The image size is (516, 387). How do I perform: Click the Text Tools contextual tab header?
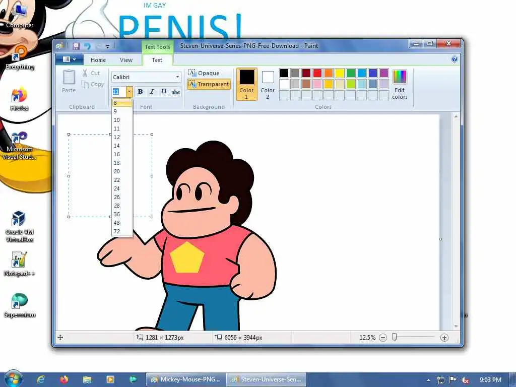[157, 47]
